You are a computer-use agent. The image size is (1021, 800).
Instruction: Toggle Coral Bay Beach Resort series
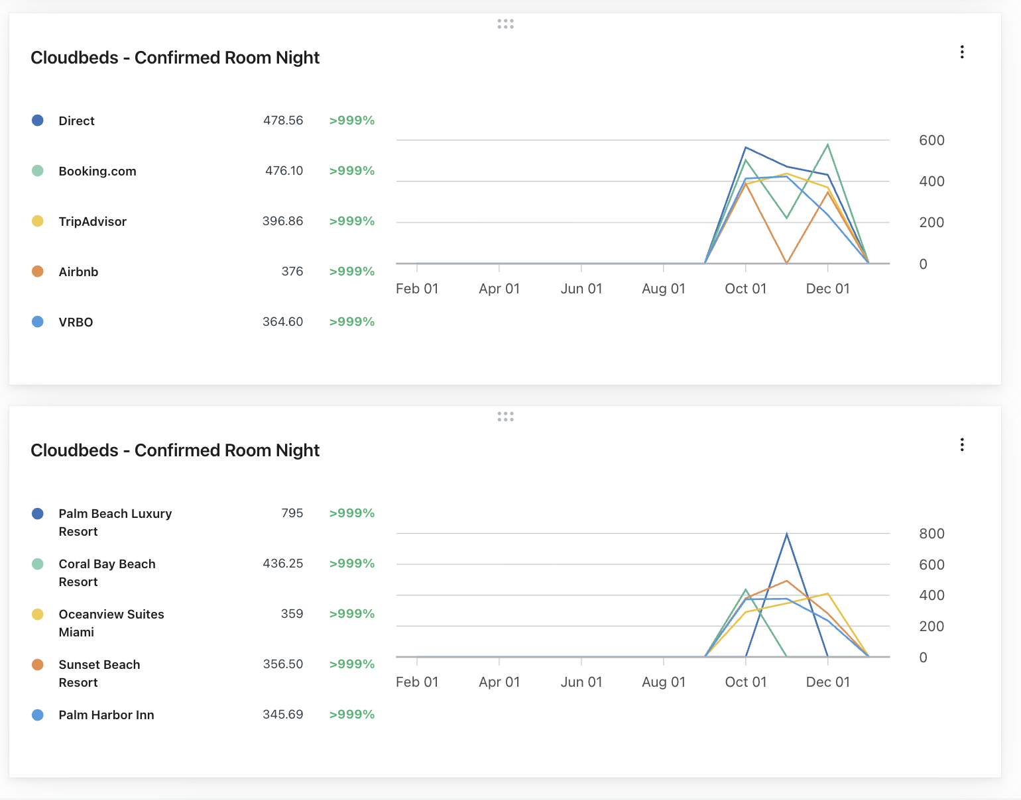(x=107, y=573)
